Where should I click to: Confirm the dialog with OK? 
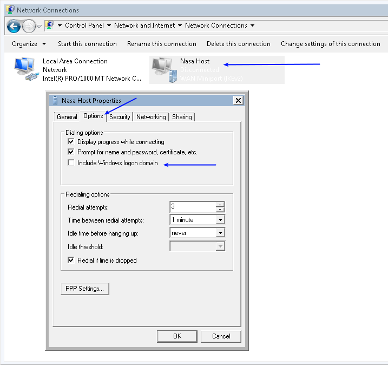(x=177, y=336)
